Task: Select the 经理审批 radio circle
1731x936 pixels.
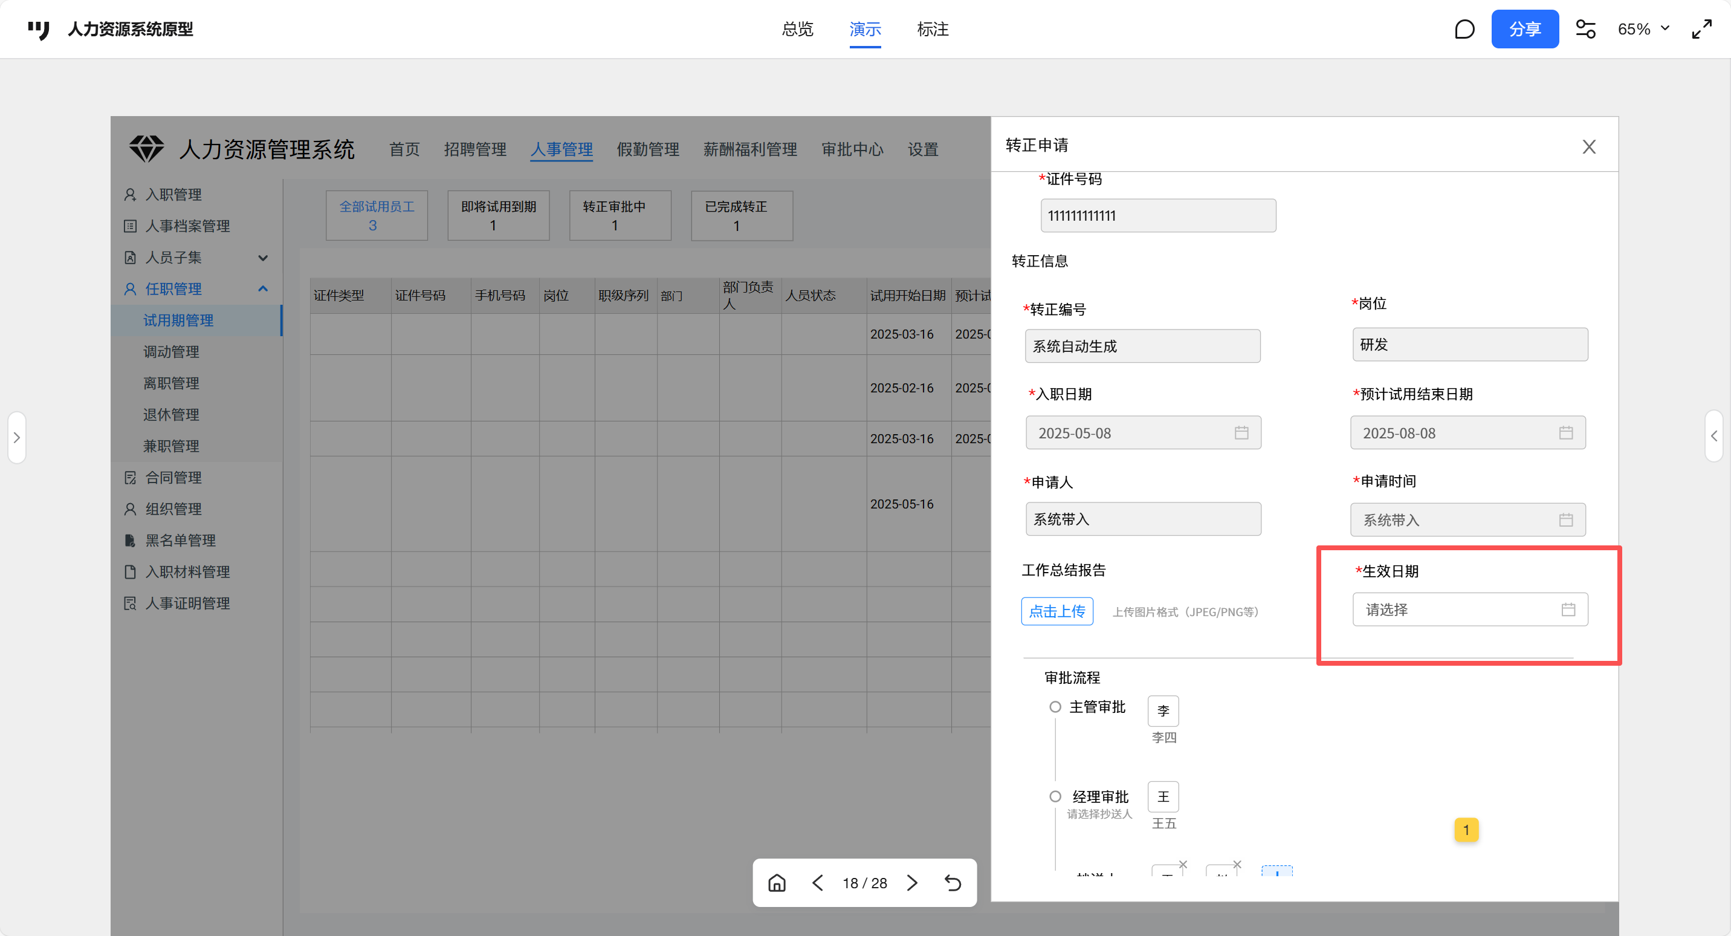Action: click(1055, 796)
